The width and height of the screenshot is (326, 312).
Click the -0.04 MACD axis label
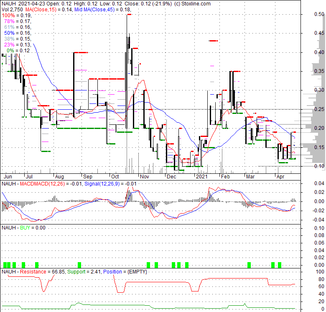(x=318, y=220)
